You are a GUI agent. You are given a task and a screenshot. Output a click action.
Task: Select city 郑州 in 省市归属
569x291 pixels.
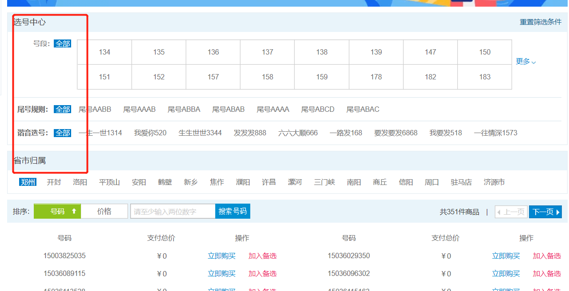pos(28,182)
